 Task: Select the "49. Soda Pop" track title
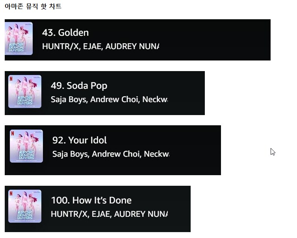79,86
